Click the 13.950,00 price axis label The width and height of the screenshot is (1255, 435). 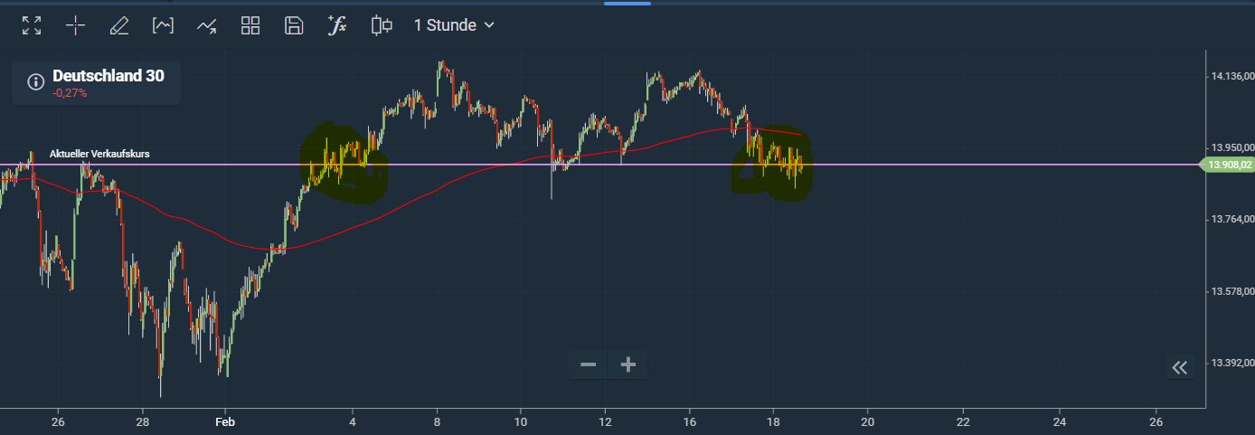pos(1232,147)
